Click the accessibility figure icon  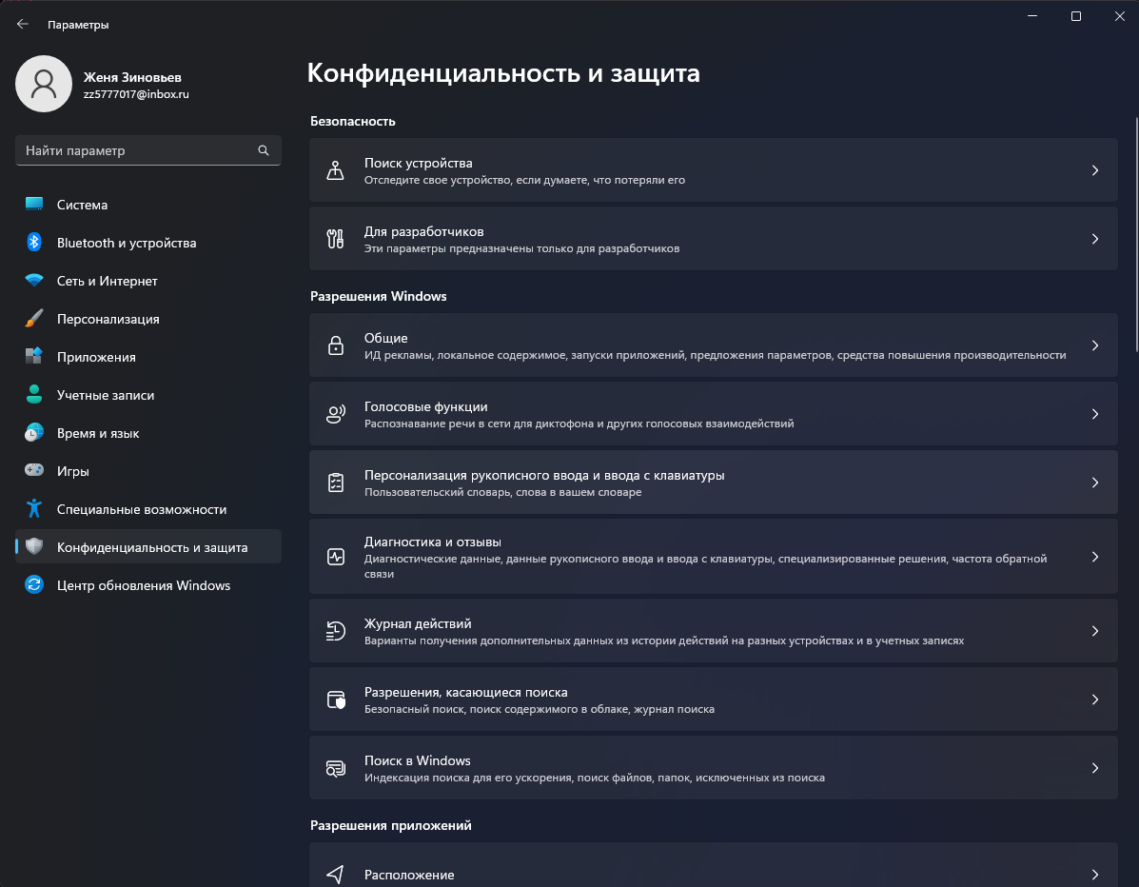[34, 508]
